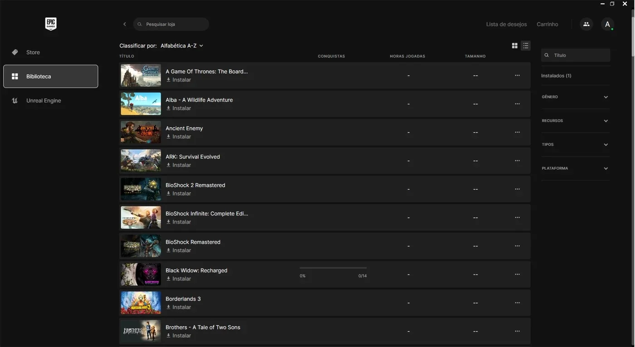
Task: Open the friends list icon
Action: pos(586,24)
